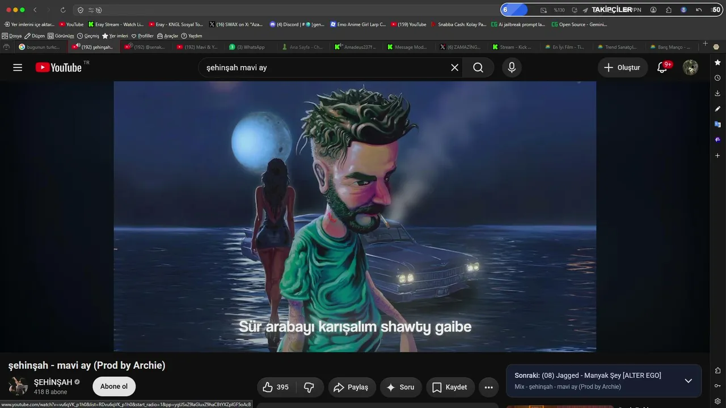726x408 pixels.
Task: Clear the search query with the X
Action: coord(454,67)
